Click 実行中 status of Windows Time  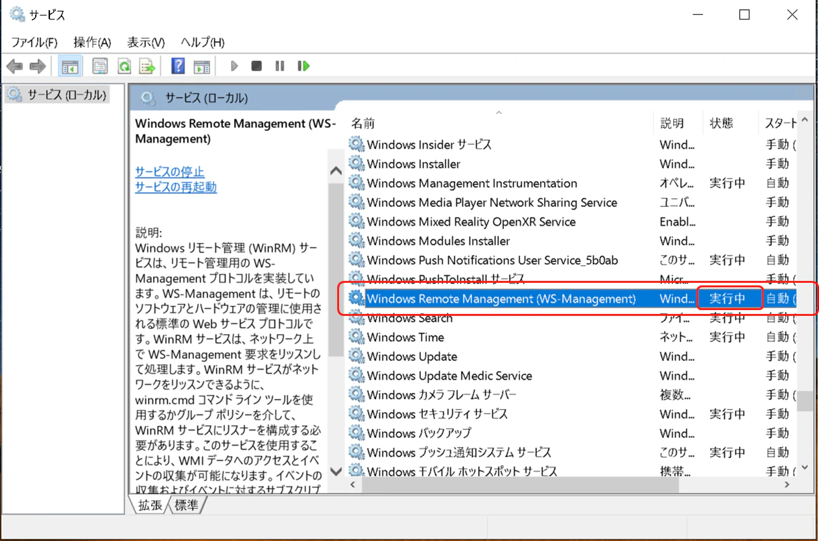coord(727,337)
